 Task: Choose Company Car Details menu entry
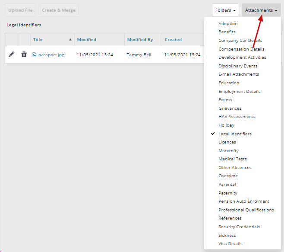(240, 41)
